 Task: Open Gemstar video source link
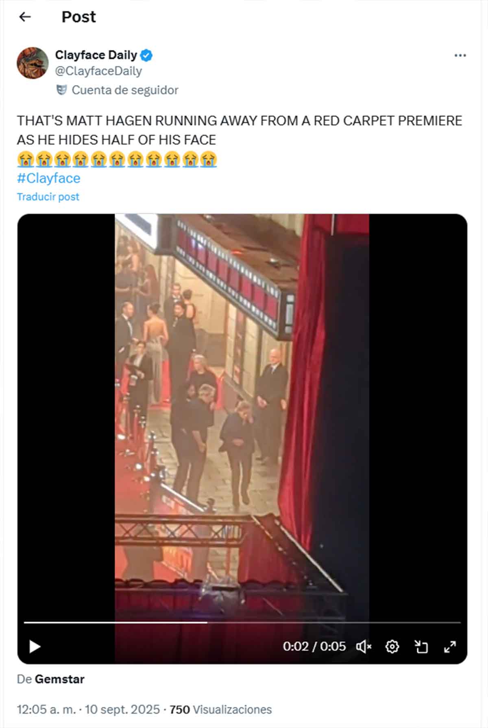(x=59, y=679)
